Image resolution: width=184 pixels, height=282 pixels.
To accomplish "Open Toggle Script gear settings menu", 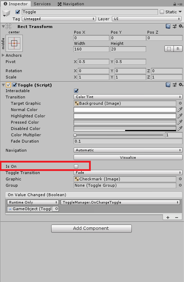I will pos(181,85).
